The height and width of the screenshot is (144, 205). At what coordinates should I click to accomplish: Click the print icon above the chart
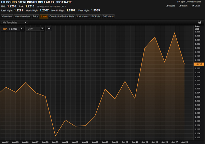(x=200, y=23)
